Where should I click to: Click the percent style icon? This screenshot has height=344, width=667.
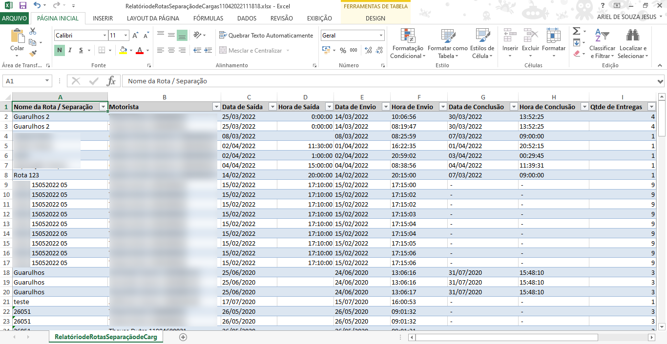coord(343,50)
